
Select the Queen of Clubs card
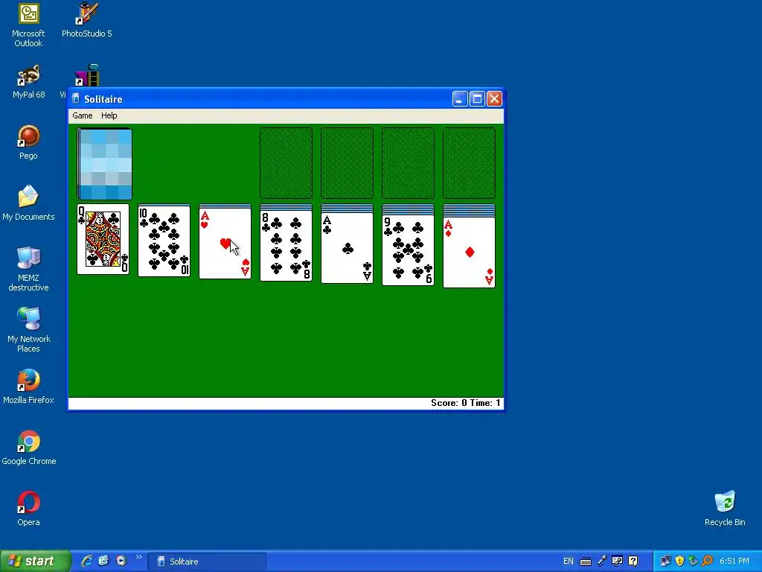click(103, 239)
